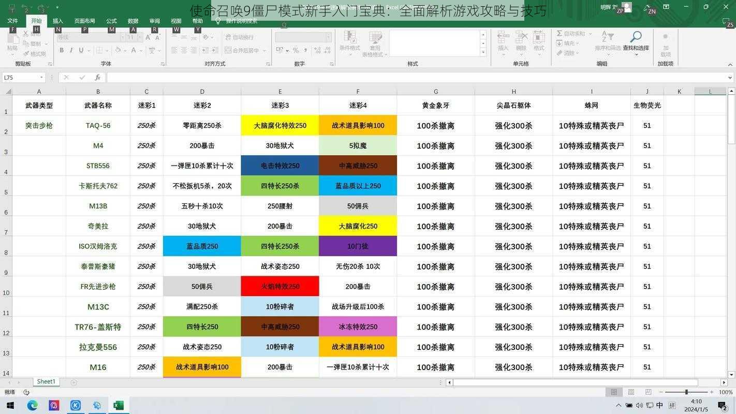Open Conditional Formatting
The width and height of the screenshot is (736, 414).
point(350,43)
